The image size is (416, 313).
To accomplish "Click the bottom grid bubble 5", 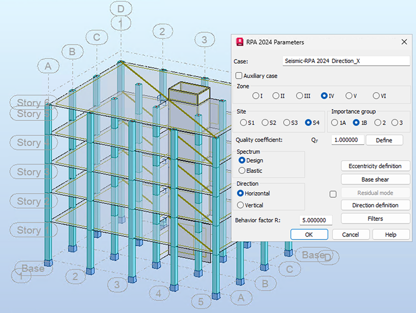I will tap(201, 302).
